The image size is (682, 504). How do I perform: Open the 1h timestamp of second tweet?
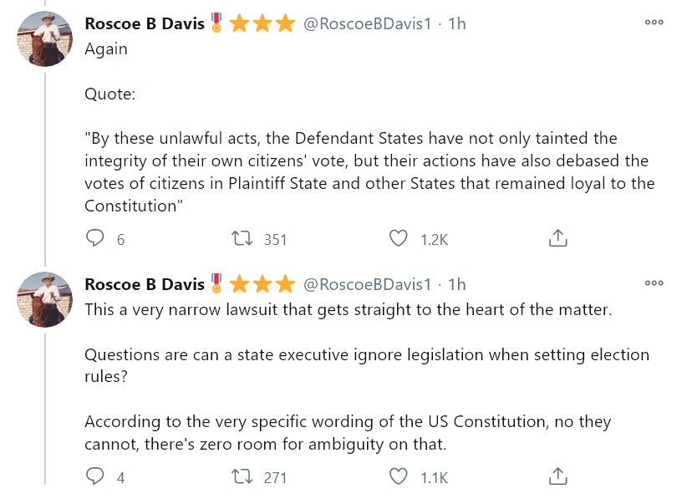click(457, 284)
